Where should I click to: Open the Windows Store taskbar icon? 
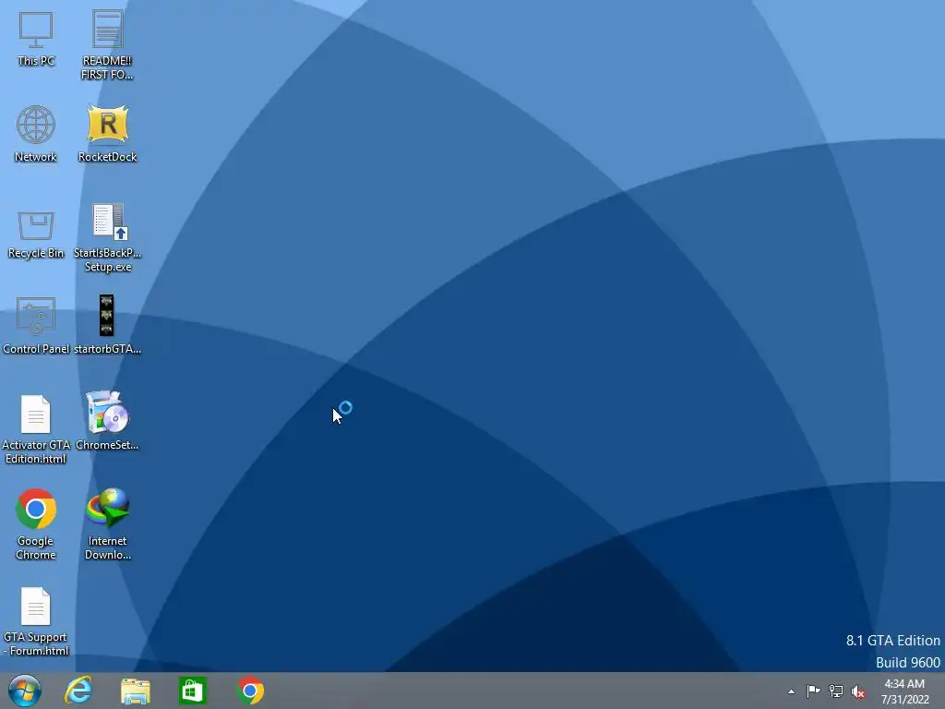pos(193,691)
